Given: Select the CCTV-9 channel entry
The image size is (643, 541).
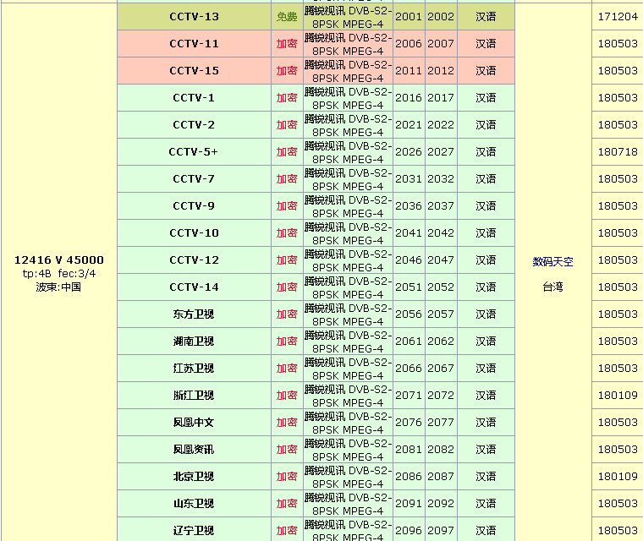Looking at the screenshot, I should [x=194, y=206].
